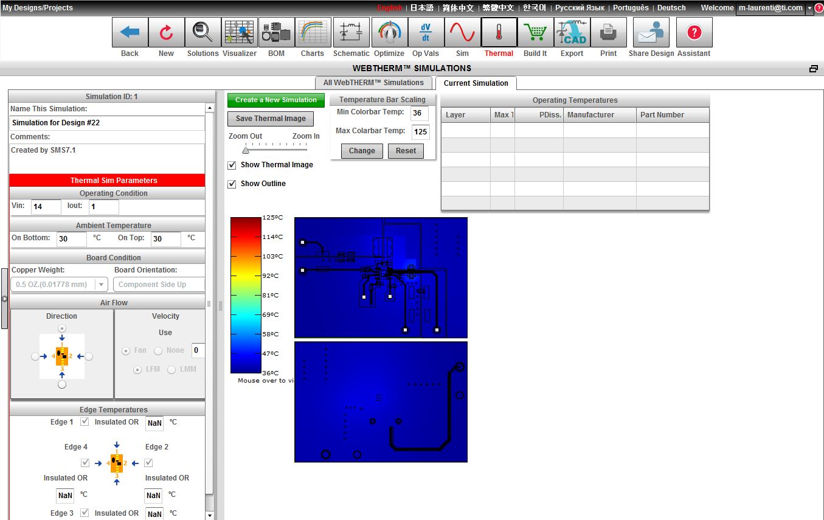
Task: Select air flow direction from top radio
Action: point(61,328)
